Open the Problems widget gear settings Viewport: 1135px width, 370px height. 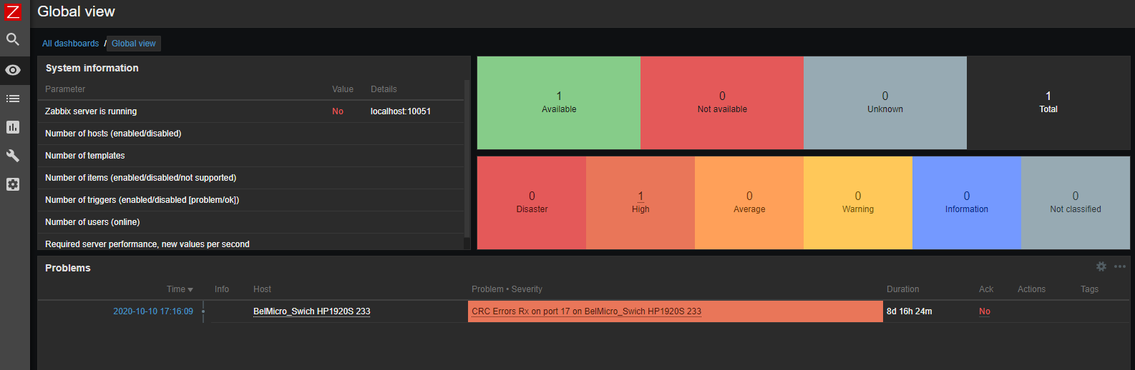pos(1101,266)
